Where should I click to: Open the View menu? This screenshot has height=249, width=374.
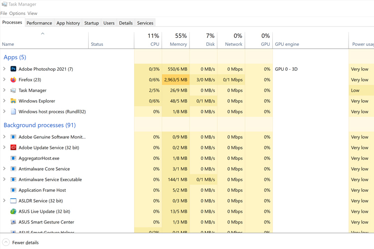point(32,13)
